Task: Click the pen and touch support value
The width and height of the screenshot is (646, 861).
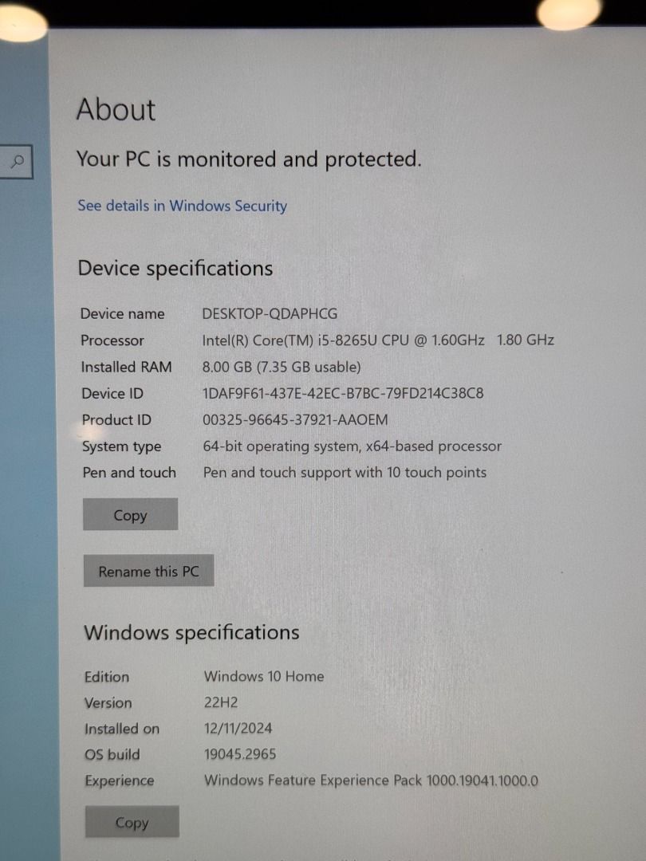Action: click(345, 473)
